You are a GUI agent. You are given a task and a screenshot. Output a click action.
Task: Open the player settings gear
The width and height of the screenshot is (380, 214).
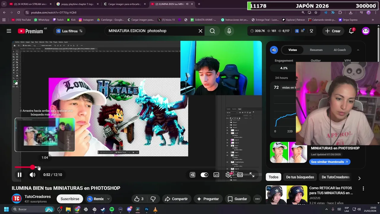[228, 175]
